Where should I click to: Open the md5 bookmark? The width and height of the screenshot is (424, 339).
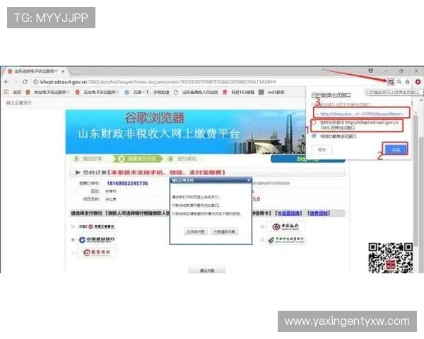click(x=271, y=93)
